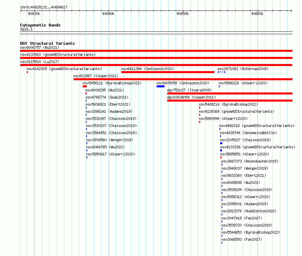Click the red bar under dgv10634n54
302x256 pixels.
[x=230, y=101]
